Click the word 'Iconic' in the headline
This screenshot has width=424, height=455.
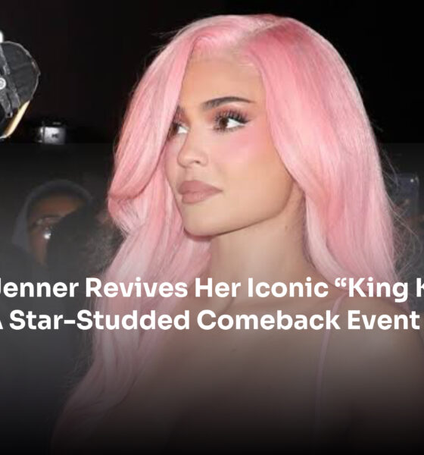[x=288, y=288]
